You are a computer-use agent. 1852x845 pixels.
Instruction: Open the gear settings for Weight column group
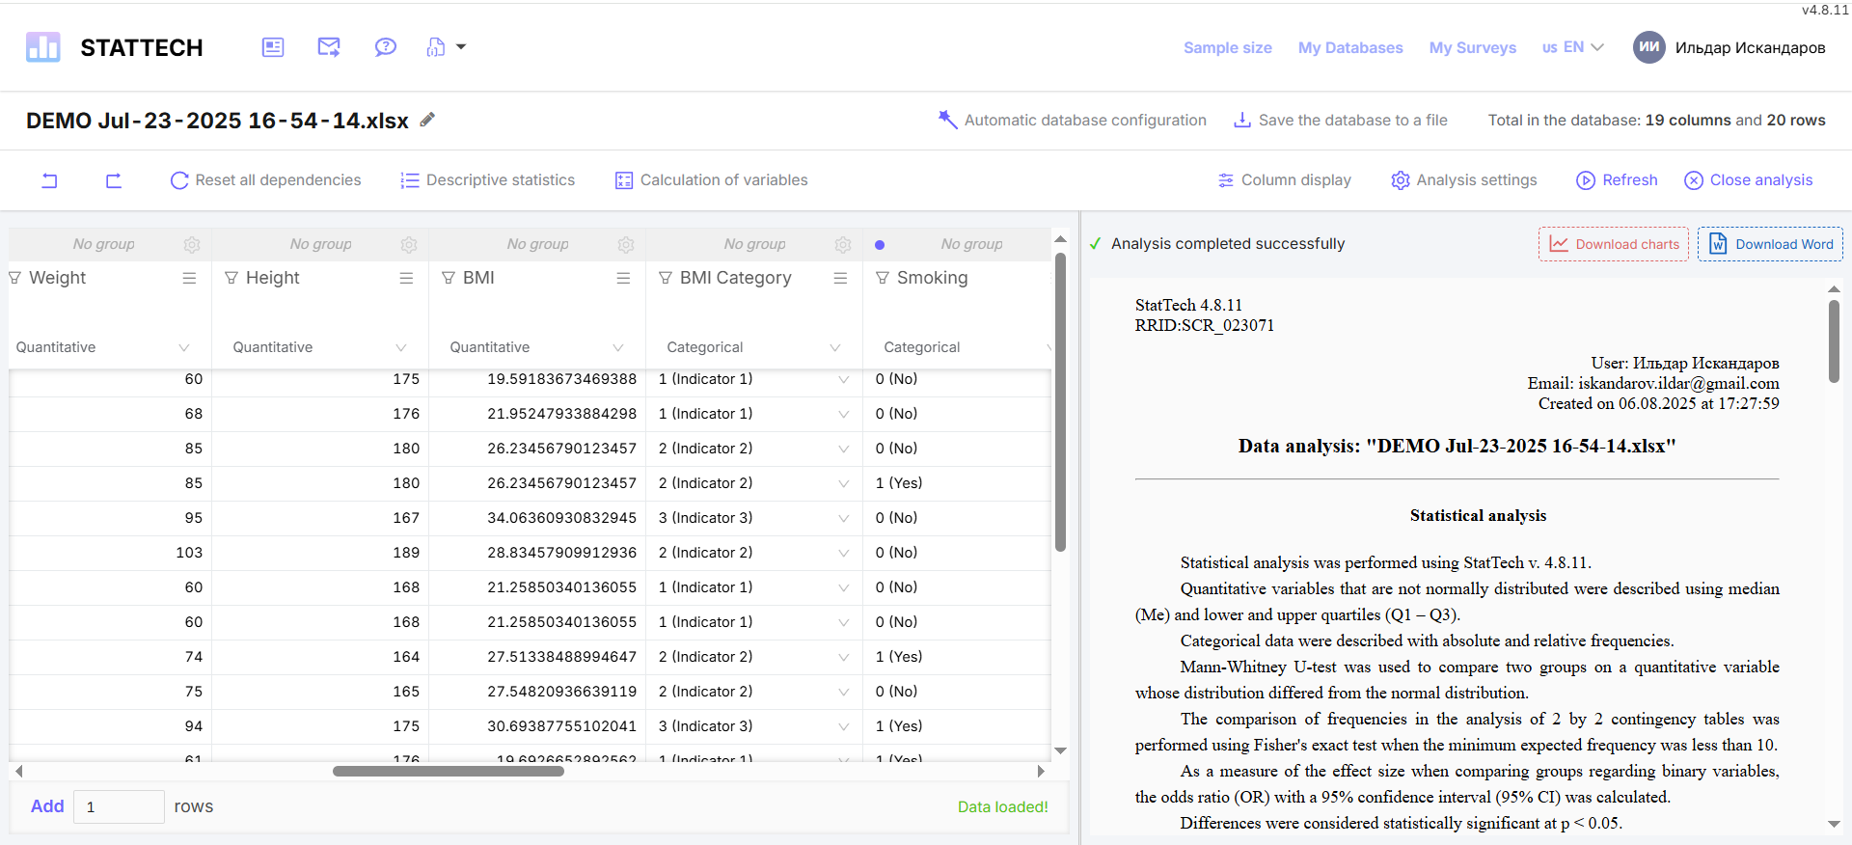tap(192, 245)
